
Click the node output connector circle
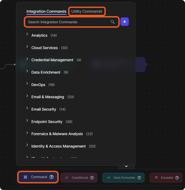146,64
